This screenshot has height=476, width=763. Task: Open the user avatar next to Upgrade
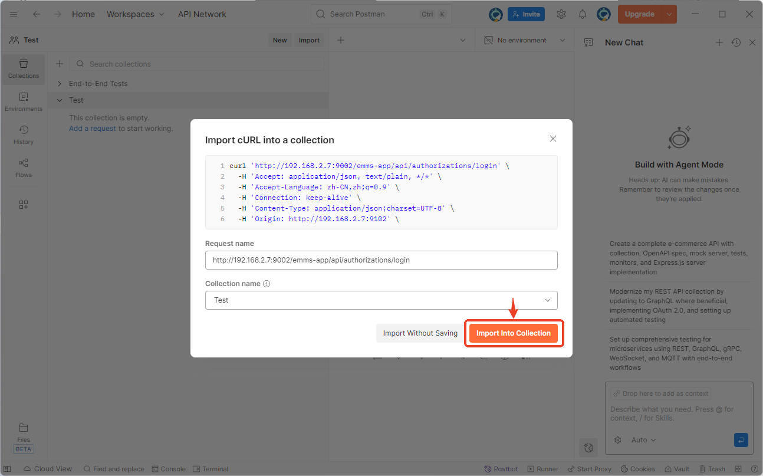click(604, 14)
